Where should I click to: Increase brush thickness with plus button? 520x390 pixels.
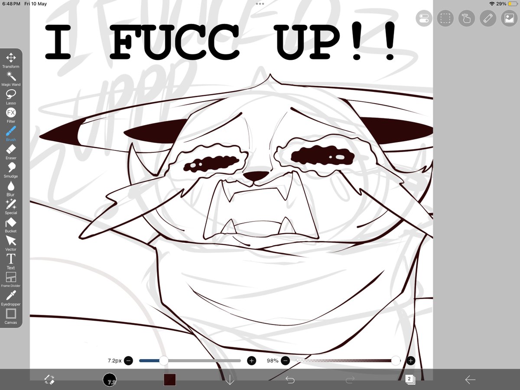[251, 361]
